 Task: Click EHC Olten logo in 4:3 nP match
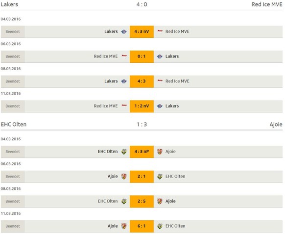coord(124,152)
